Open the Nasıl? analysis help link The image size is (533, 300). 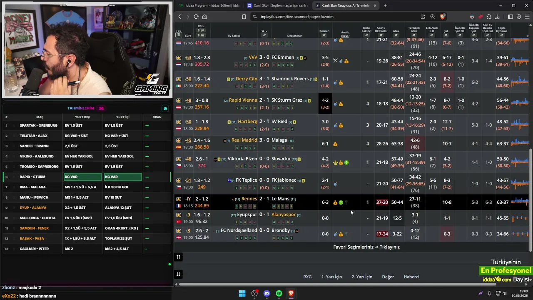tap(345, 36)
